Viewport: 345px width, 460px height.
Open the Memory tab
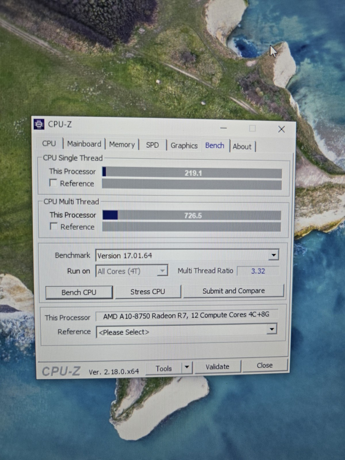(122, 145)
